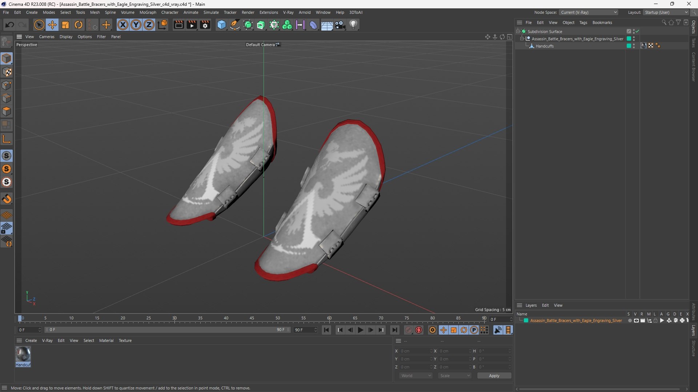Click Render View clapperboard icon

click(x=178, y=25)
